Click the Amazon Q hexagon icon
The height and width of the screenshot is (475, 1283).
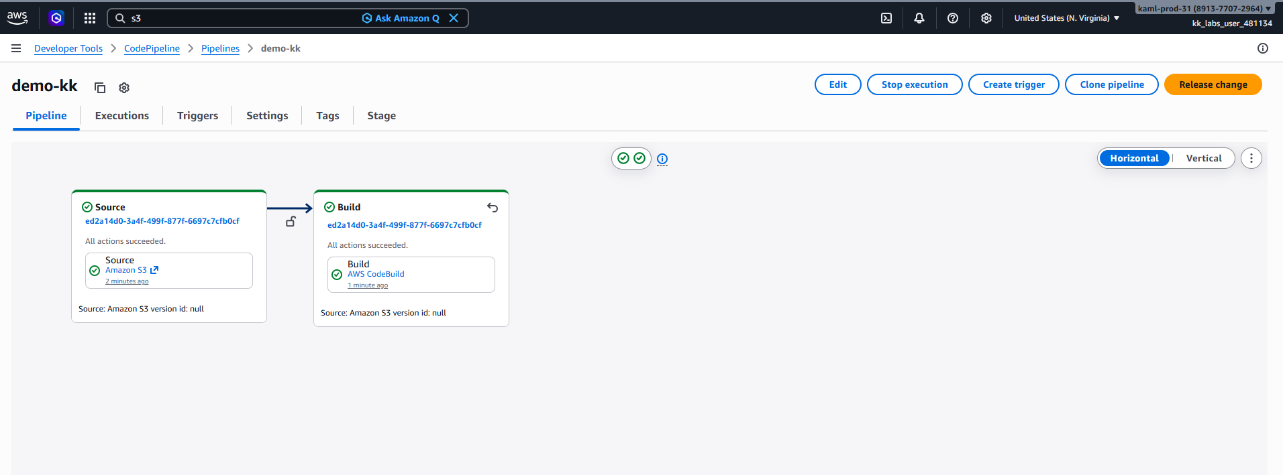56,18
